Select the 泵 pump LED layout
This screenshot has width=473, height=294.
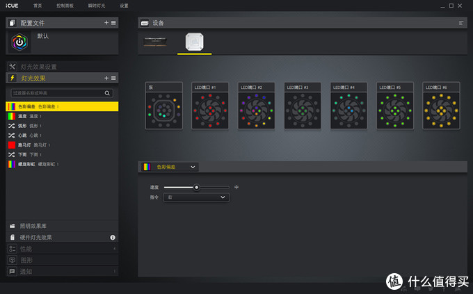pos(163,106)
